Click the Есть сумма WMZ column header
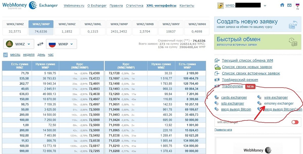The width and height of the screenshot is (303, 154). click(17, 66)
